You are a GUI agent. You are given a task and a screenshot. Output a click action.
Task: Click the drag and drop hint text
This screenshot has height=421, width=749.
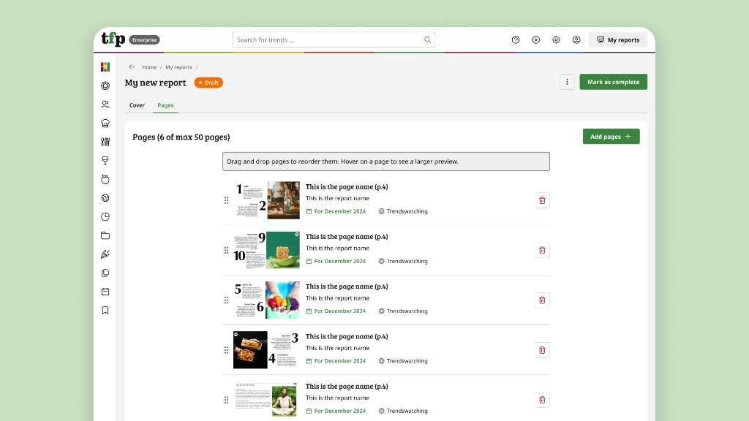(342, 162)
